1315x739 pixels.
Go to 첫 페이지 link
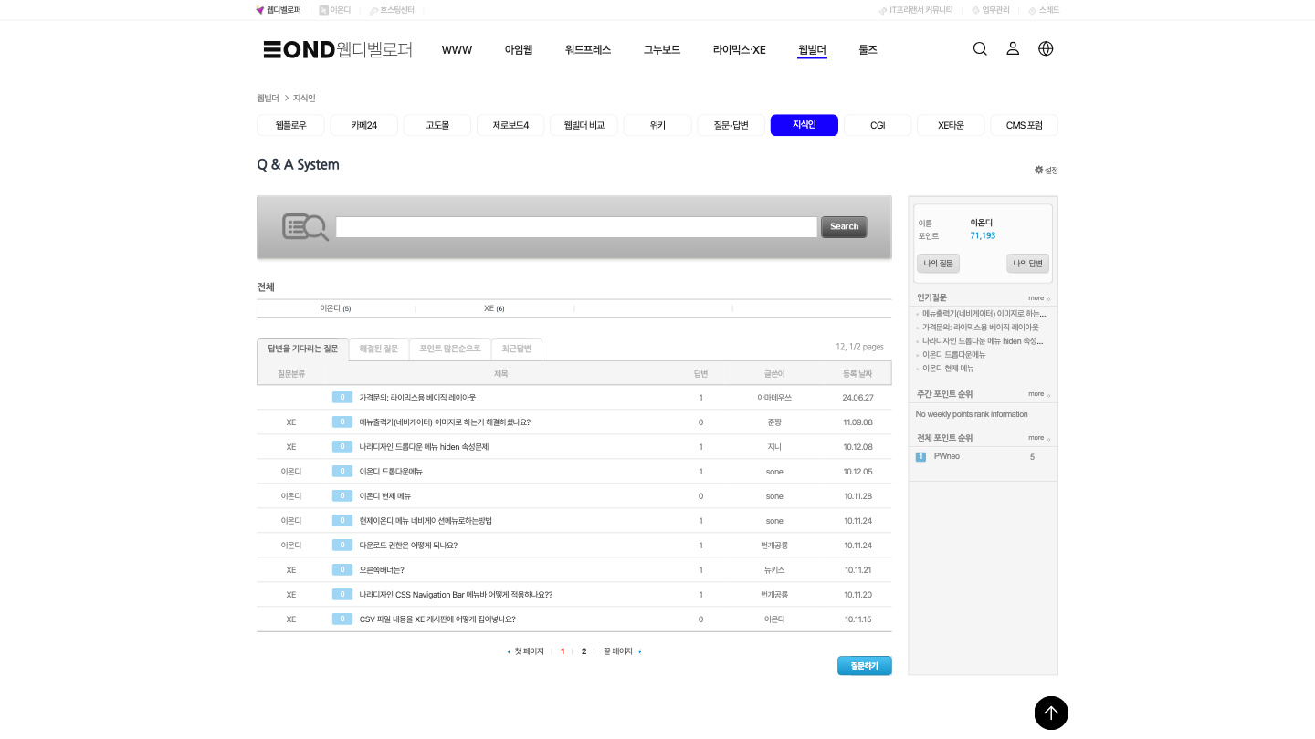click(x=529, y=651)
